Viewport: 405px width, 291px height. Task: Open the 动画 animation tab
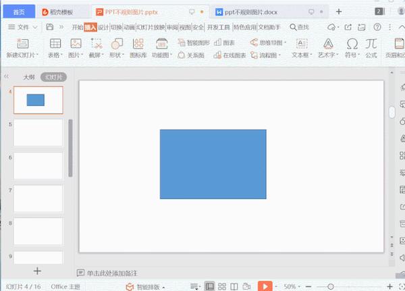pyautogui.click(x=130, y=27)
